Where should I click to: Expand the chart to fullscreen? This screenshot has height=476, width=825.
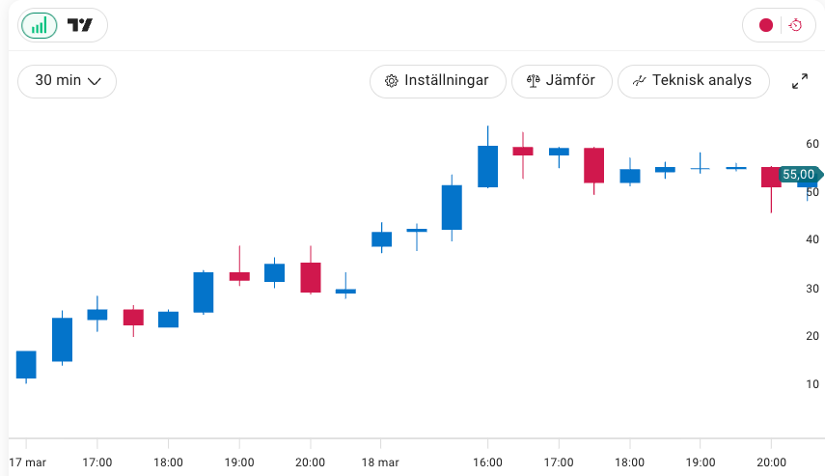tap(800, 82)
